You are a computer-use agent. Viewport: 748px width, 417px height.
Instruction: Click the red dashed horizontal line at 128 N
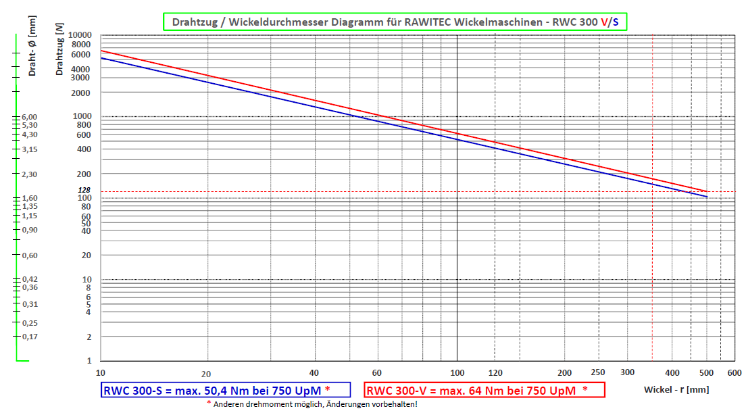[418, 192]
